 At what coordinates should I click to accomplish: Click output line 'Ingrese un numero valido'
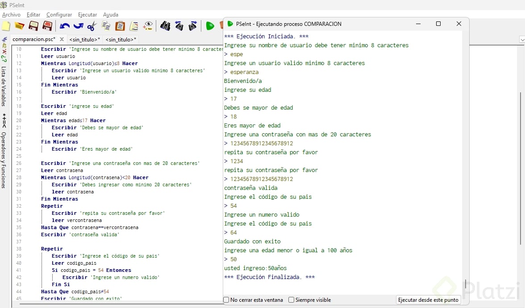262,215
